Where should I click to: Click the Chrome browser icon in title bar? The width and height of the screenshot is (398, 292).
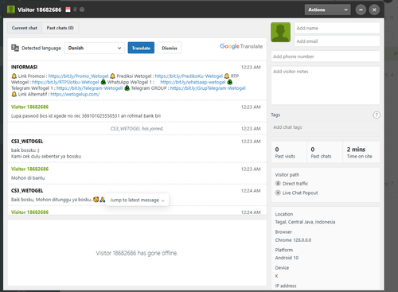click(x=82, y=10)
